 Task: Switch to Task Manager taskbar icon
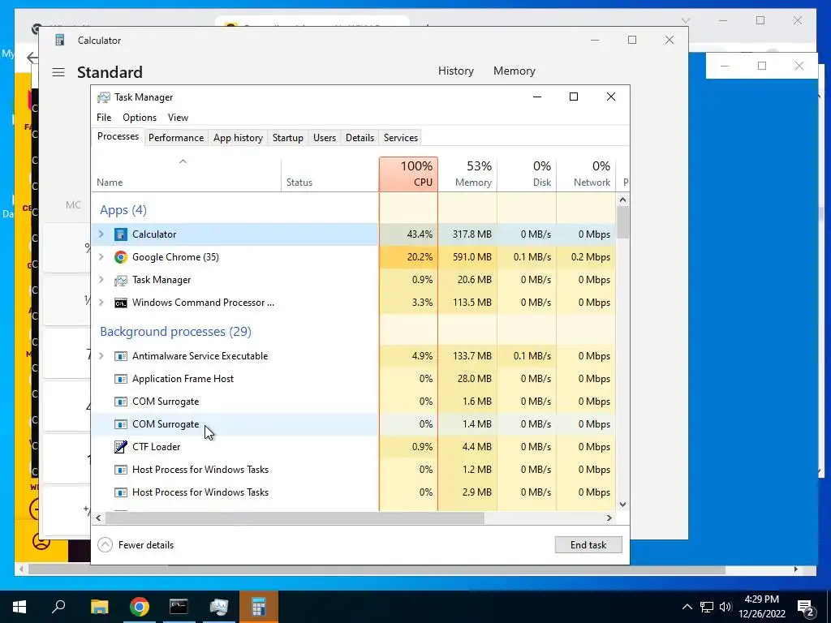pos(218,607)
